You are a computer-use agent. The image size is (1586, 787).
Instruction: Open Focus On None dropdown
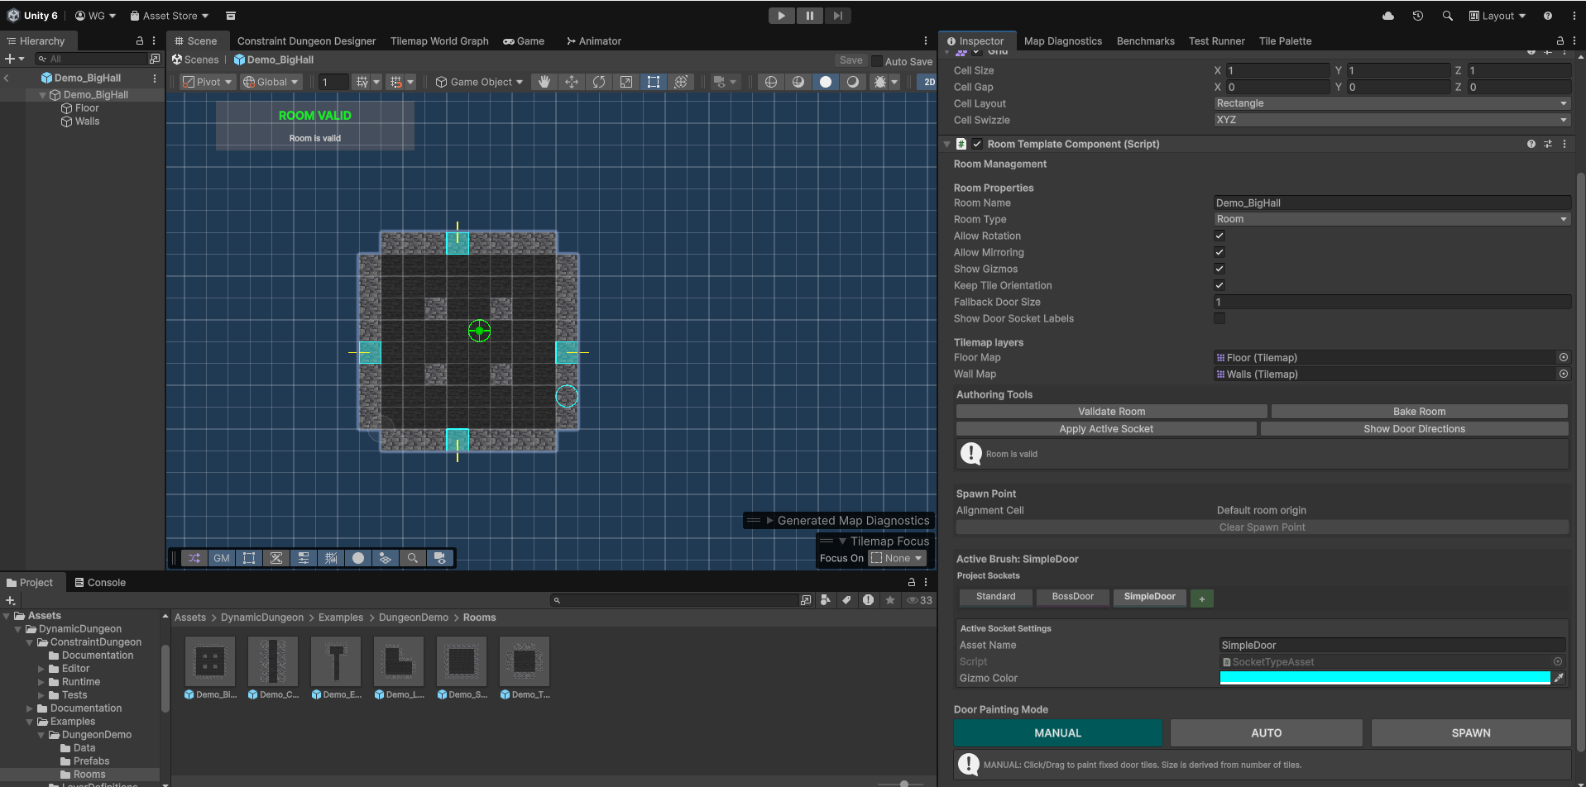[x=897, y=558]
